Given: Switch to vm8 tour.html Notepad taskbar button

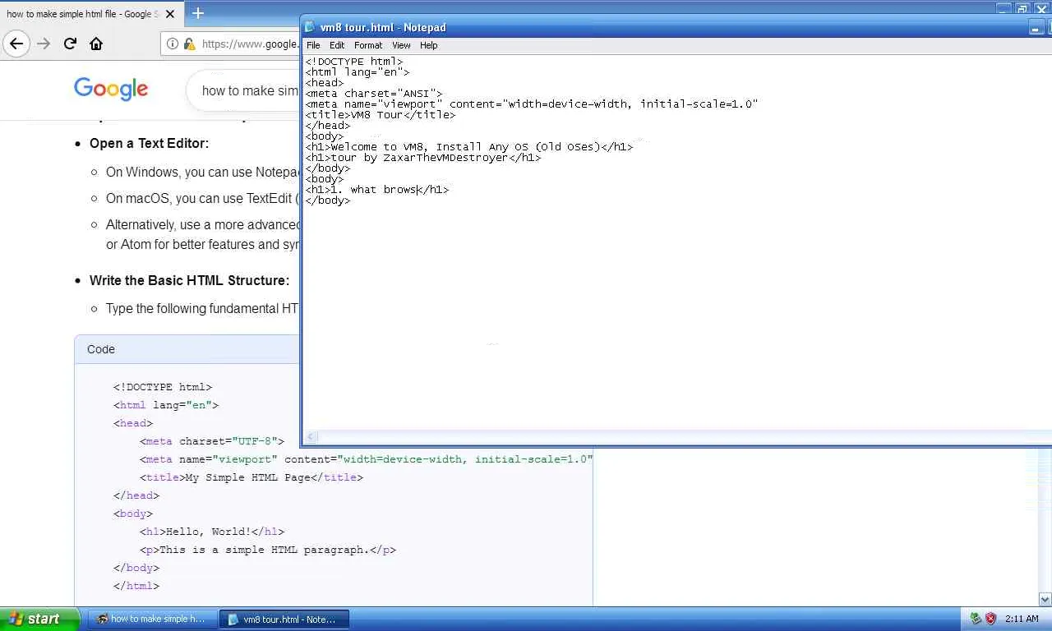Looking at the screenshot, I should coord(284,619).
